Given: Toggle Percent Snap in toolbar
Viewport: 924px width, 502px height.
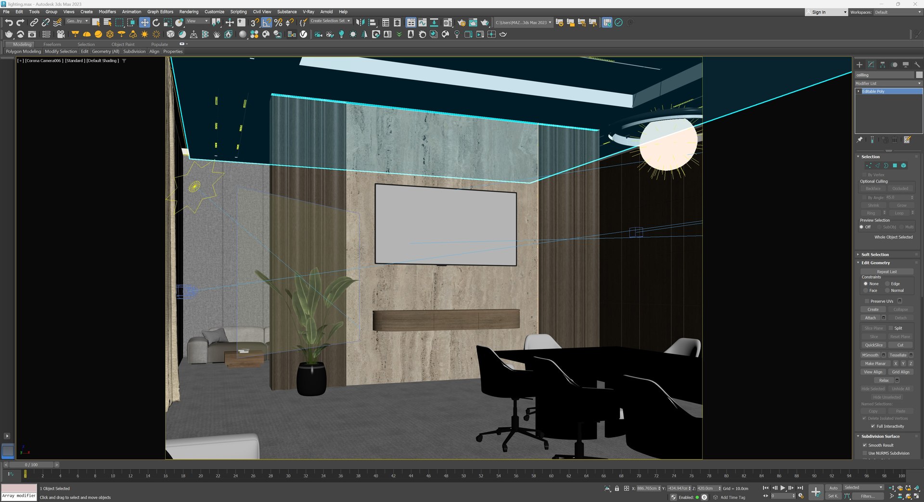Looking at the screenshot, I should [278, 23].
